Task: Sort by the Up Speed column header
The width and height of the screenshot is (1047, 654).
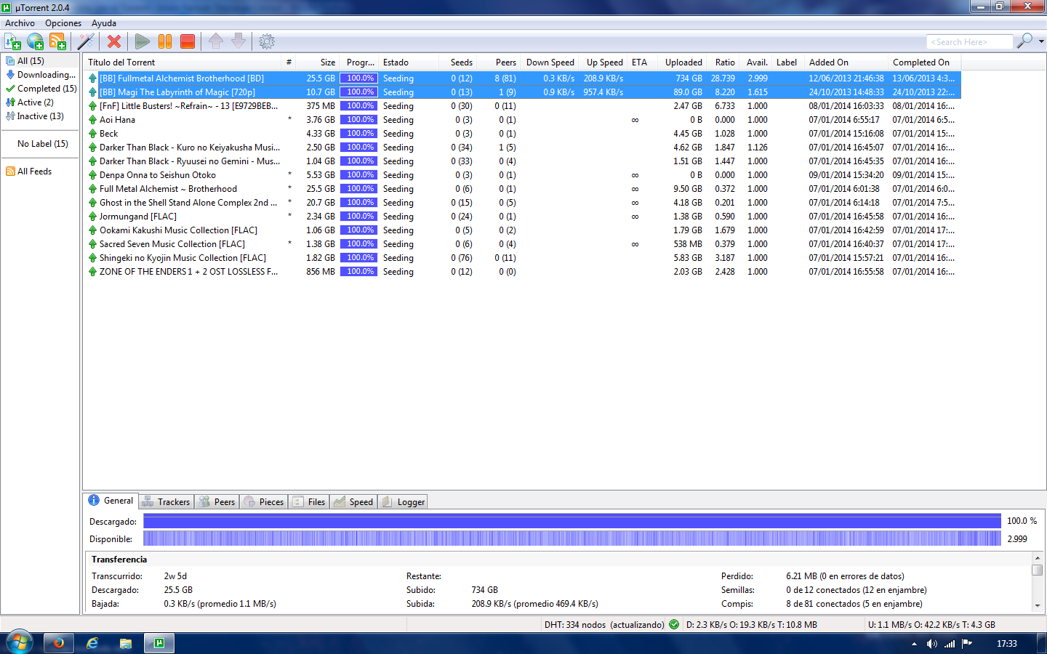Action: tap(603, 62)
